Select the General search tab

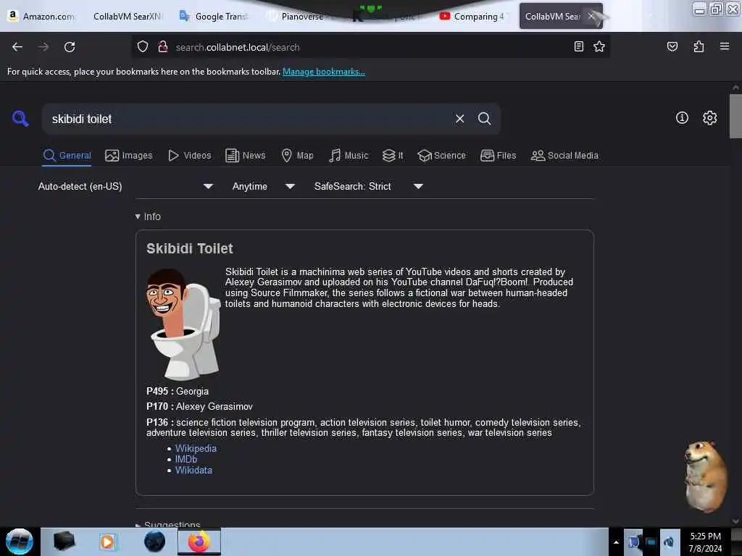[x=67, y=156]
